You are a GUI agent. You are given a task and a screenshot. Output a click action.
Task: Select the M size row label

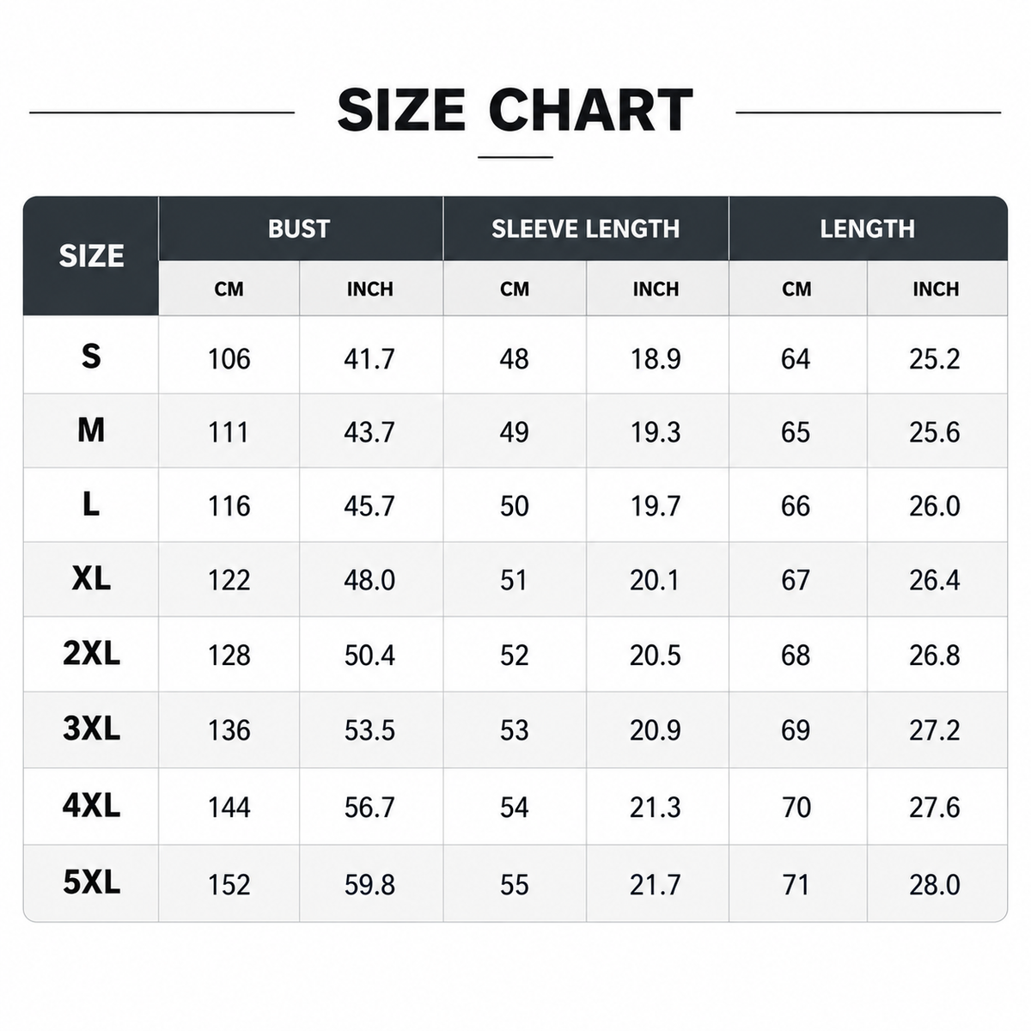pos(91,430)
